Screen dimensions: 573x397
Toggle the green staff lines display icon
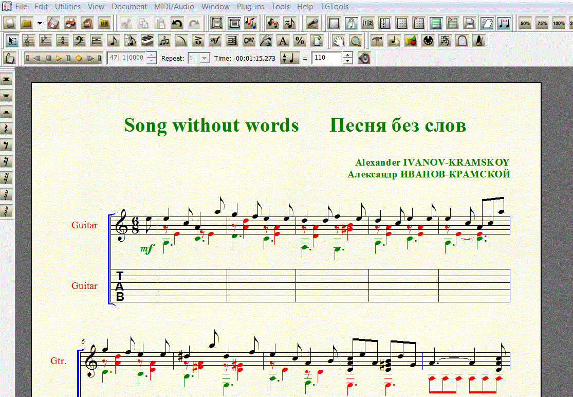point(436,23)
